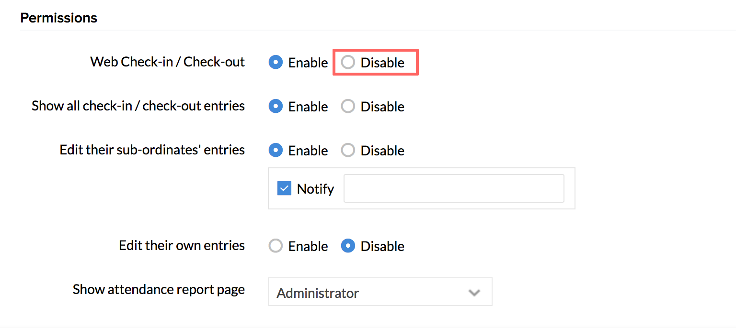
Task: Click the "Edit their sub-ordinates' entries" label
Action: 152,150
